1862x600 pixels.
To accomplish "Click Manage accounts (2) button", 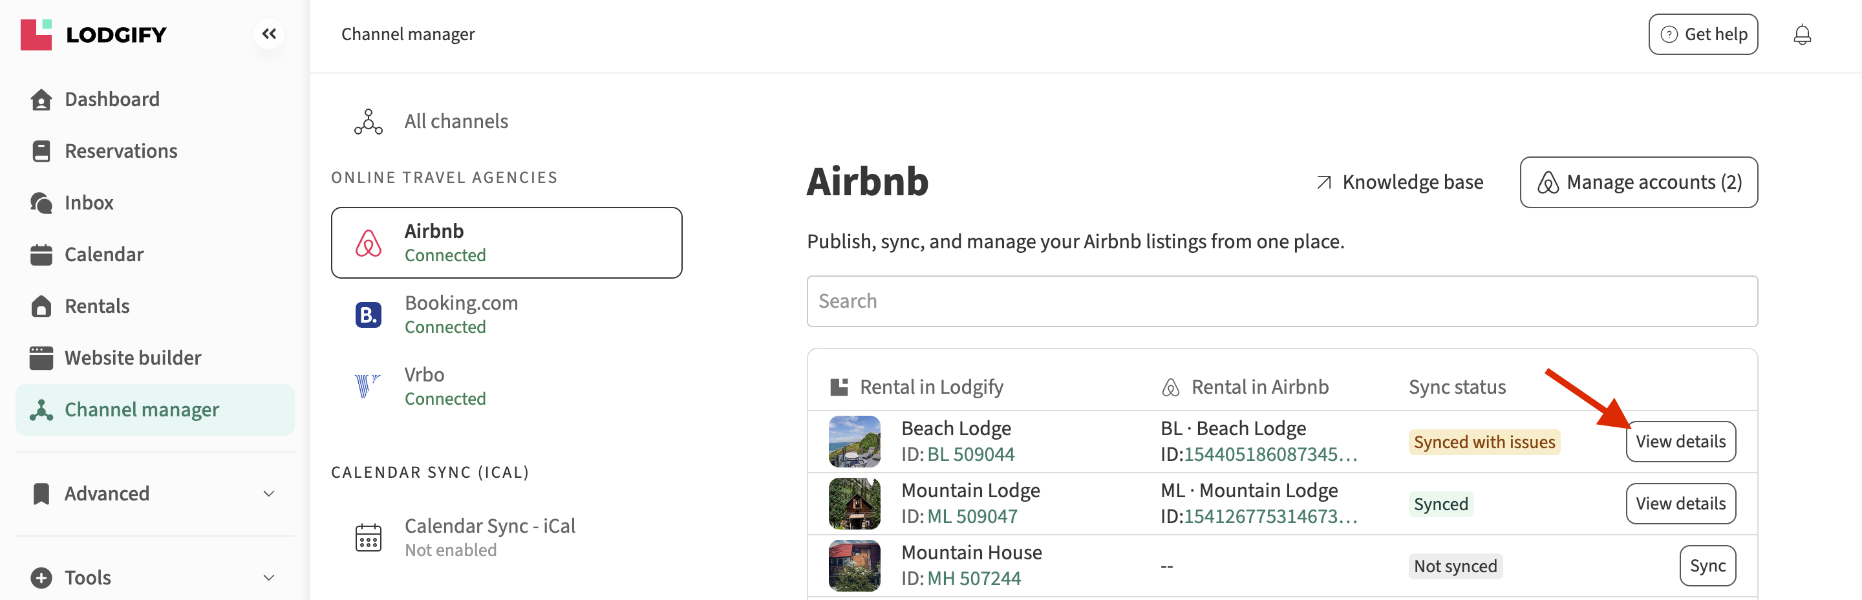I will click(1639, 182).
